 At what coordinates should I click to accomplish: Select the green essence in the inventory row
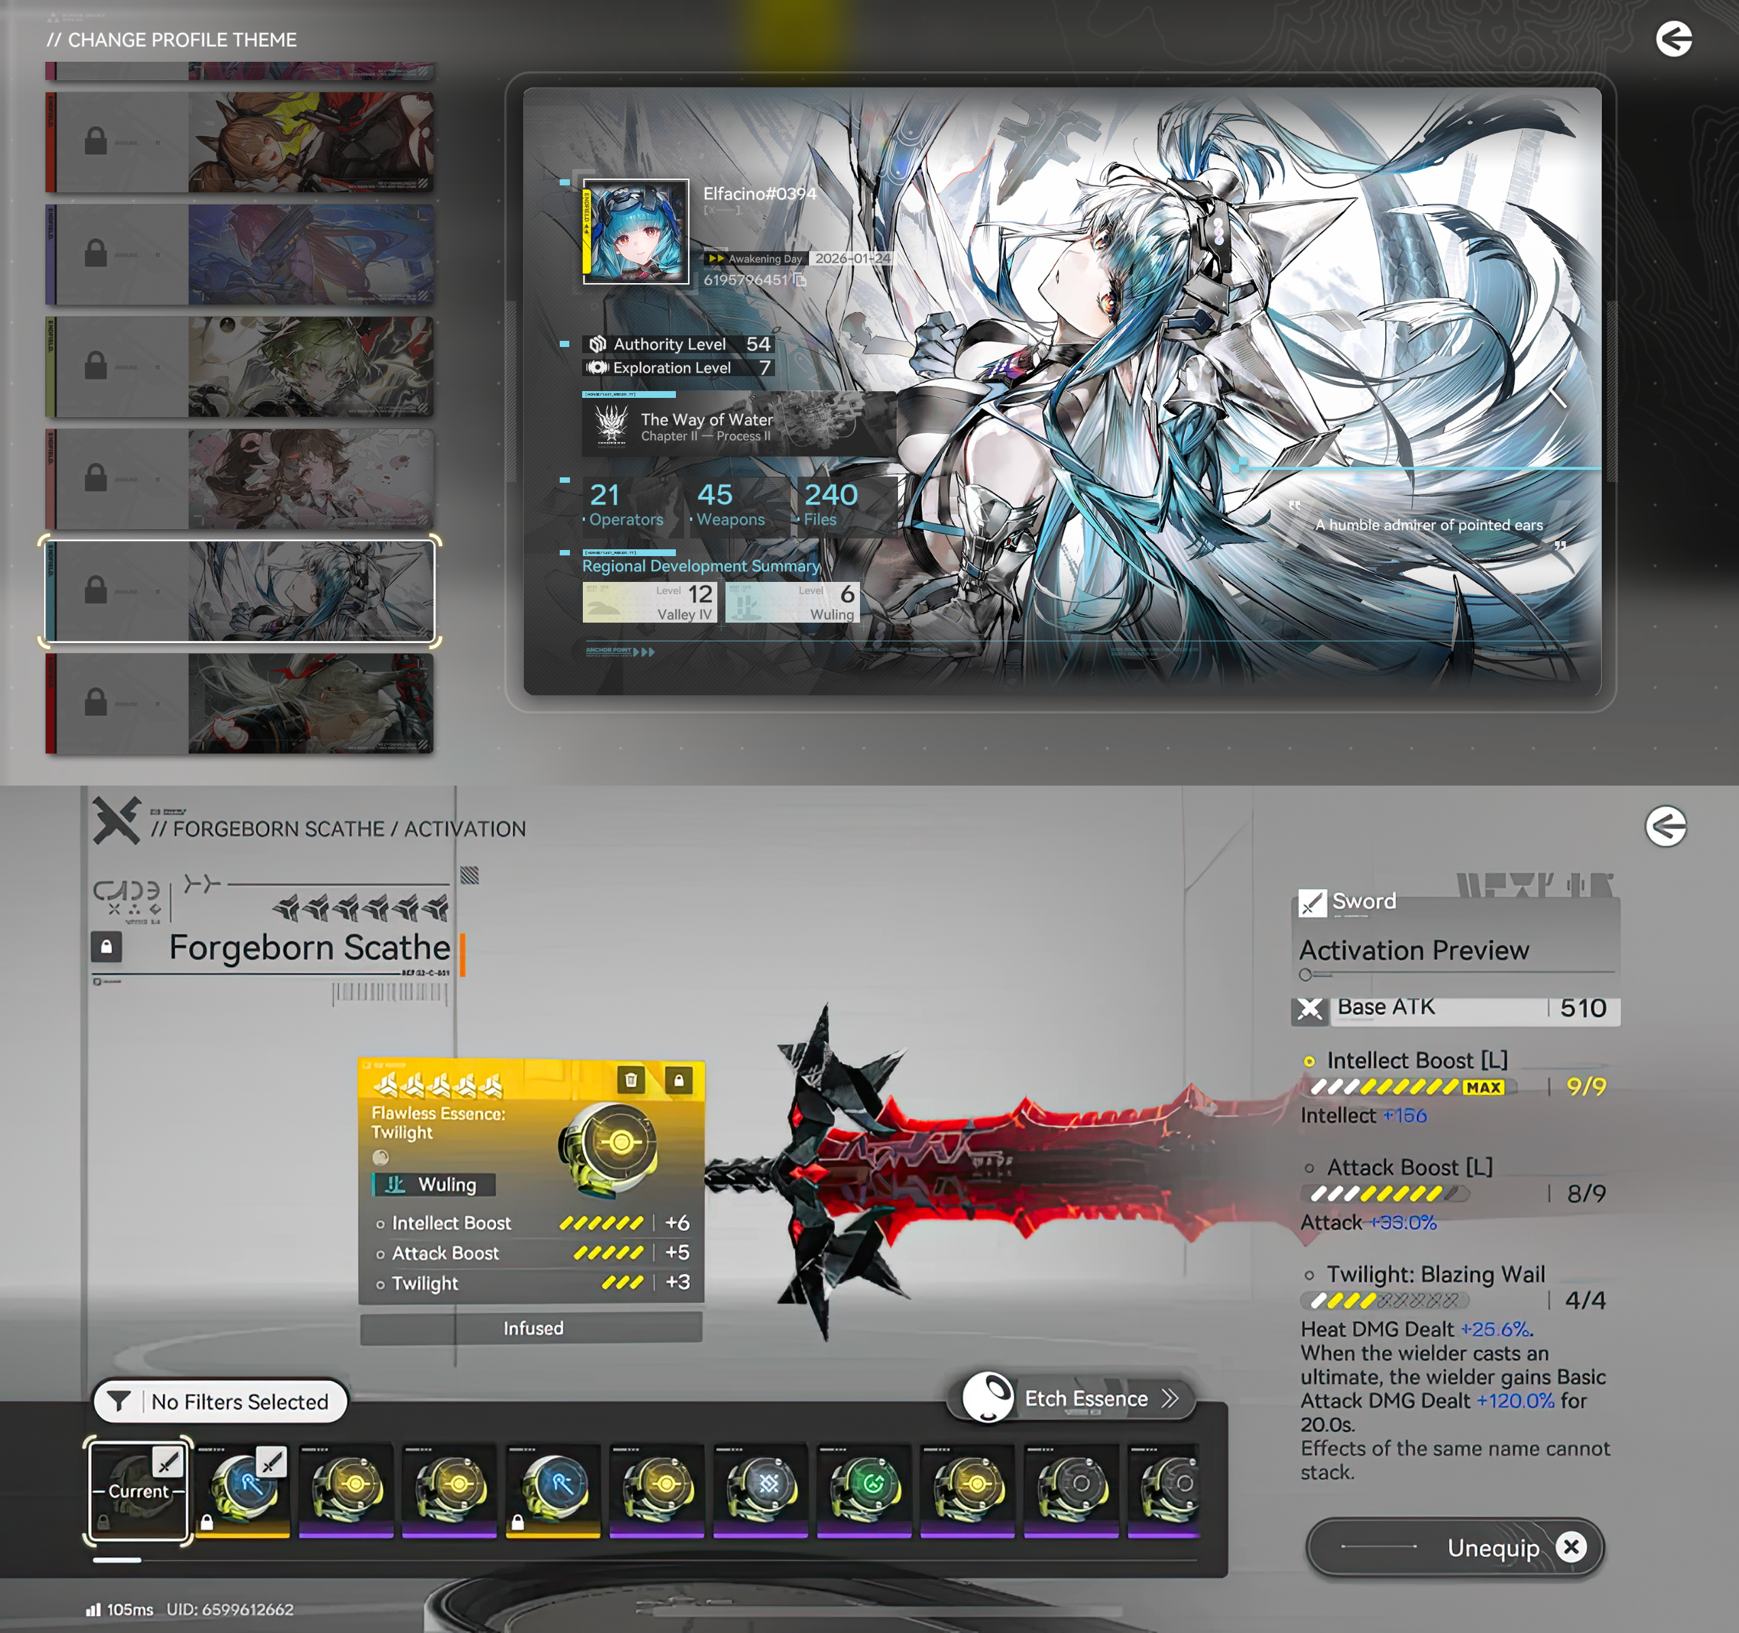pyautogui.click(x=865, y=1484)
